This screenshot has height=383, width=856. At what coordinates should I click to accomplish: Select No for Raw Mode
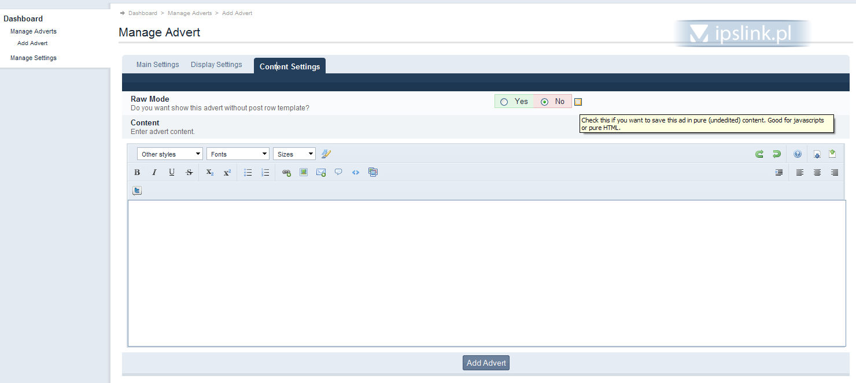click(x=544, y=102)
